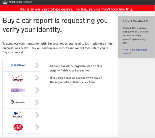Click the 'About Verified ID' heading
Viewport: 155px width, 138px height.
tap(136, 21)
